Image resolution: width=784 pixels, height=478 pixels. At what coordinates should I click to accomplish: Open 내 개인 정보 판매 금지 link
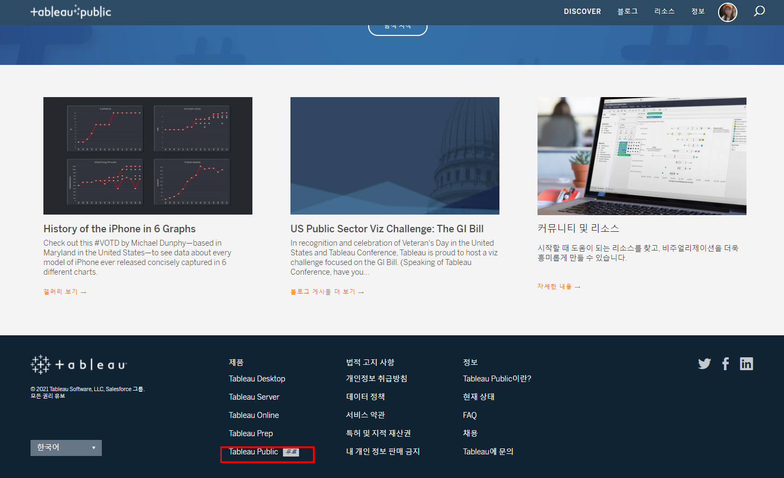[x=383, y=452]
